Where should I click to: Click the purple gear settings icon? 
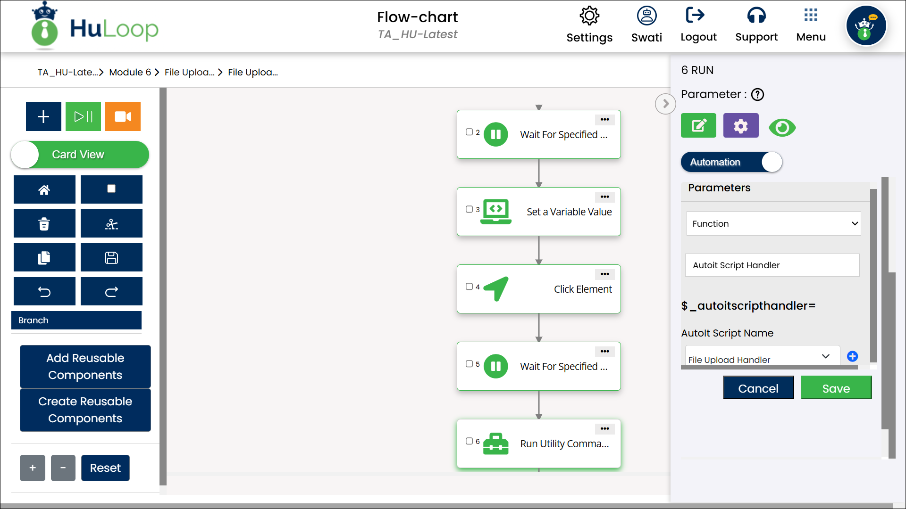(741, 126)
